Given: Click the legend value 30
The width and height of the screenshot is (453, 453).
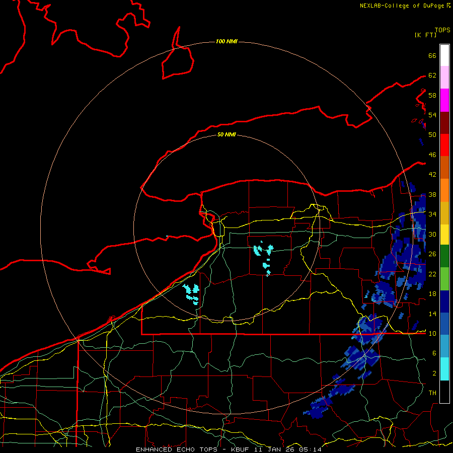Looking at the screenshot, I should [x=432, y=234].
